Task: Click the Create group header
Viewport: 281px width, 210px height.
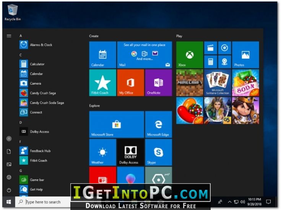Action: tap(94, 36)
